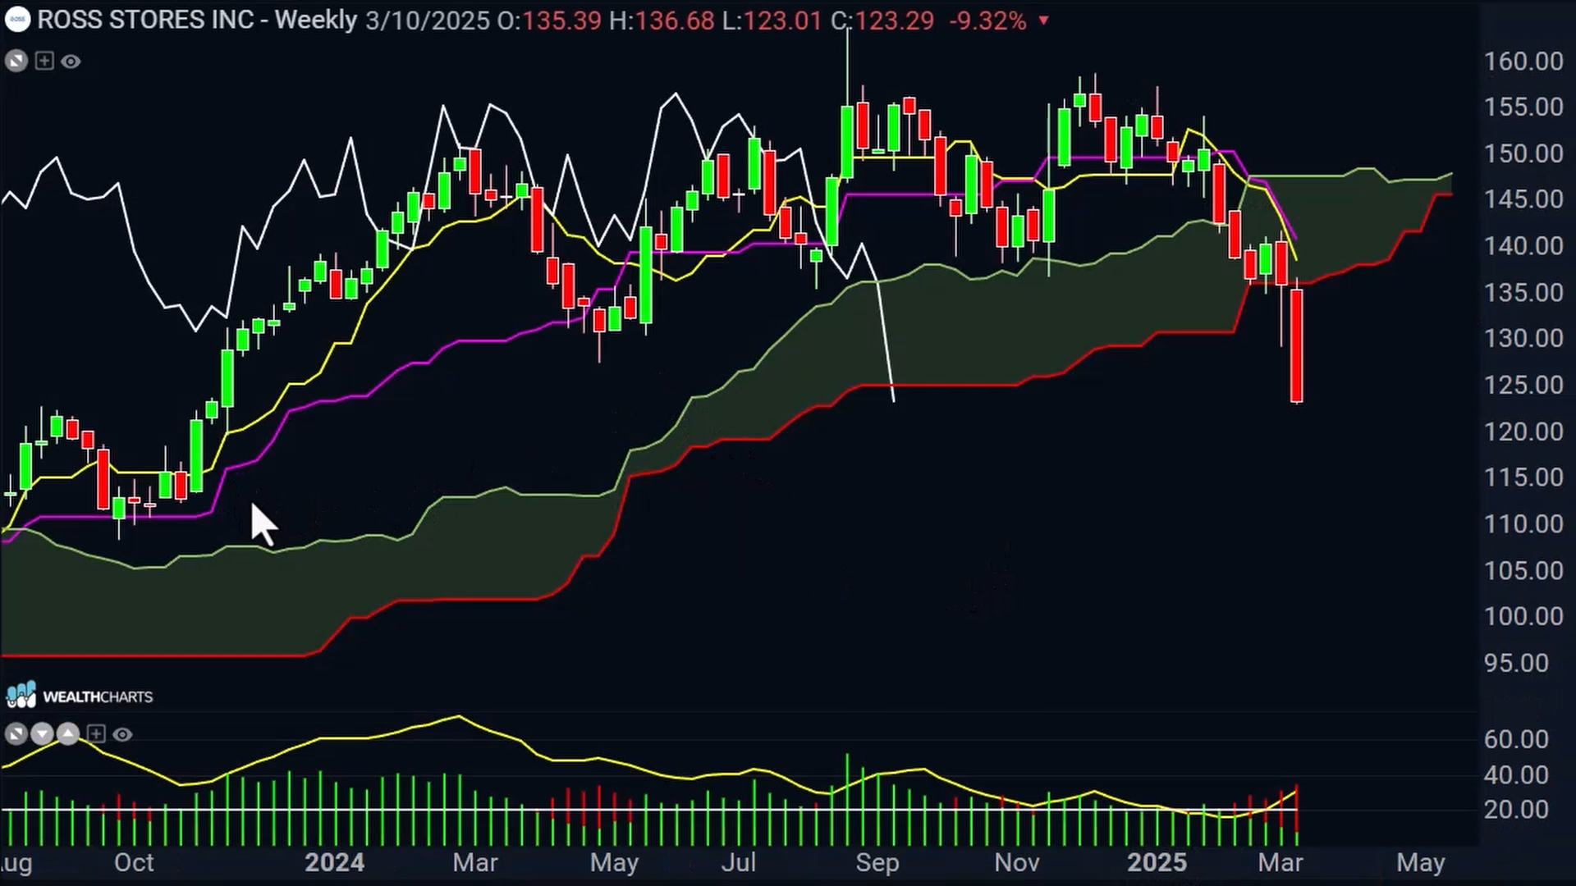
Task: Click the 110.00 price axis label
Action: [x=1523, y=524]
